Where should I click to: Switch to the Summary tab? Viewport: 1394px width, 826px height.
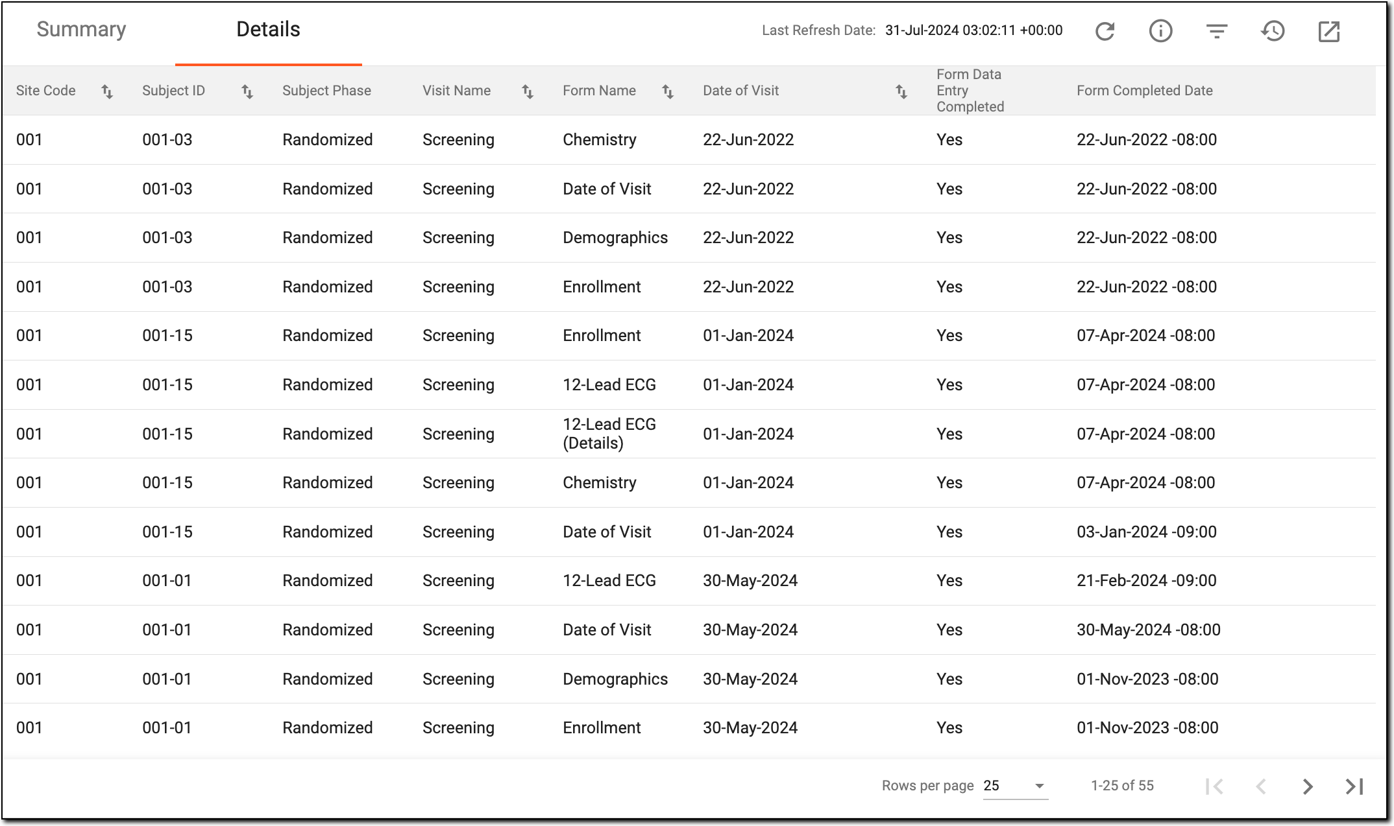[81, 29]
